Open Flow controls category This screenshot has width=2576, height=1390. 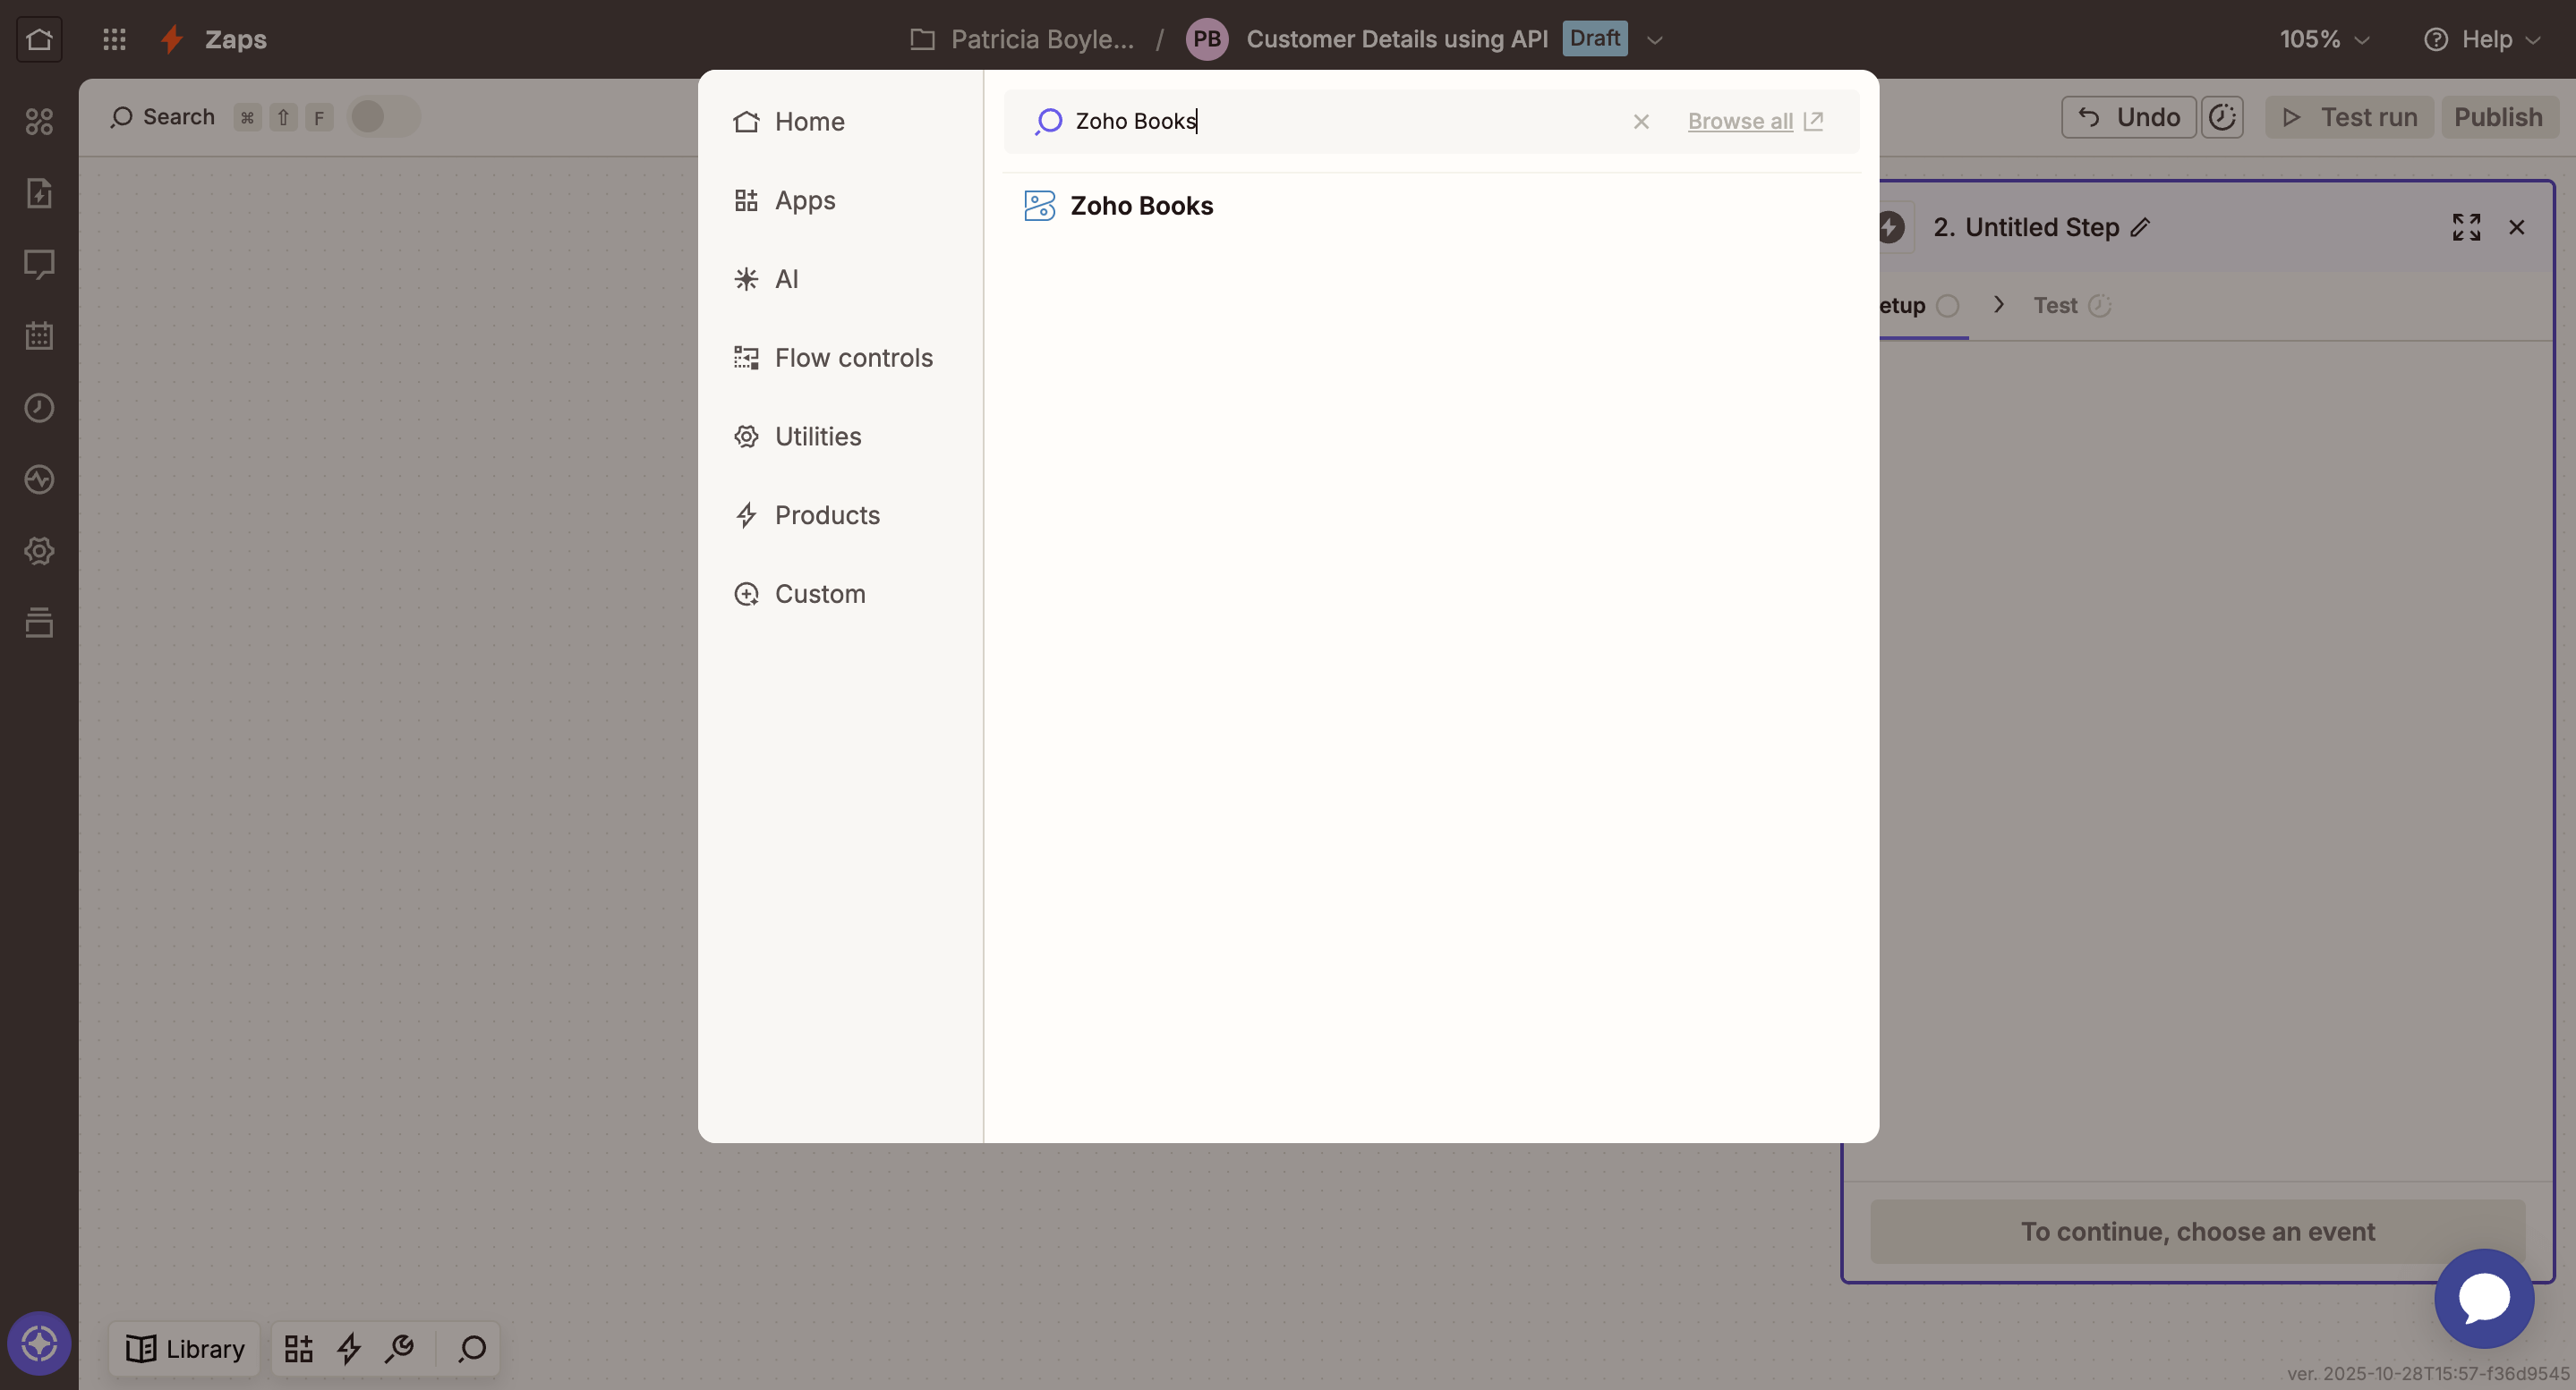coord(854,358)
